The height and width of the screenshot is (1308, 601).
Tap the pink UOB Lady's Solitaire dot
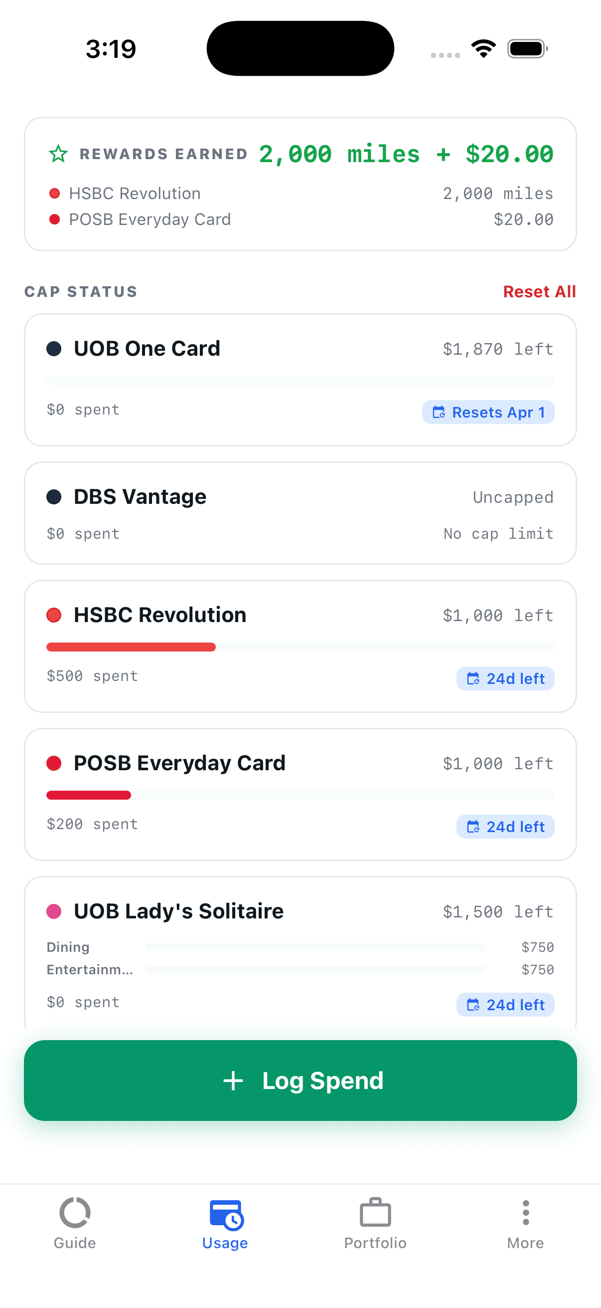(54, 911)
